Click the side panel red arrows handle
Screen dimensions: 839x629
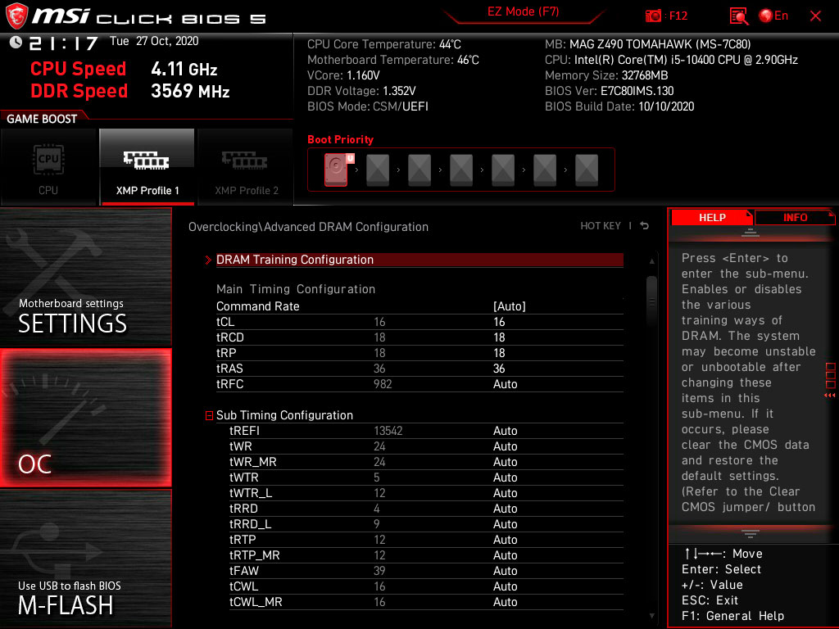click(830, 396)
